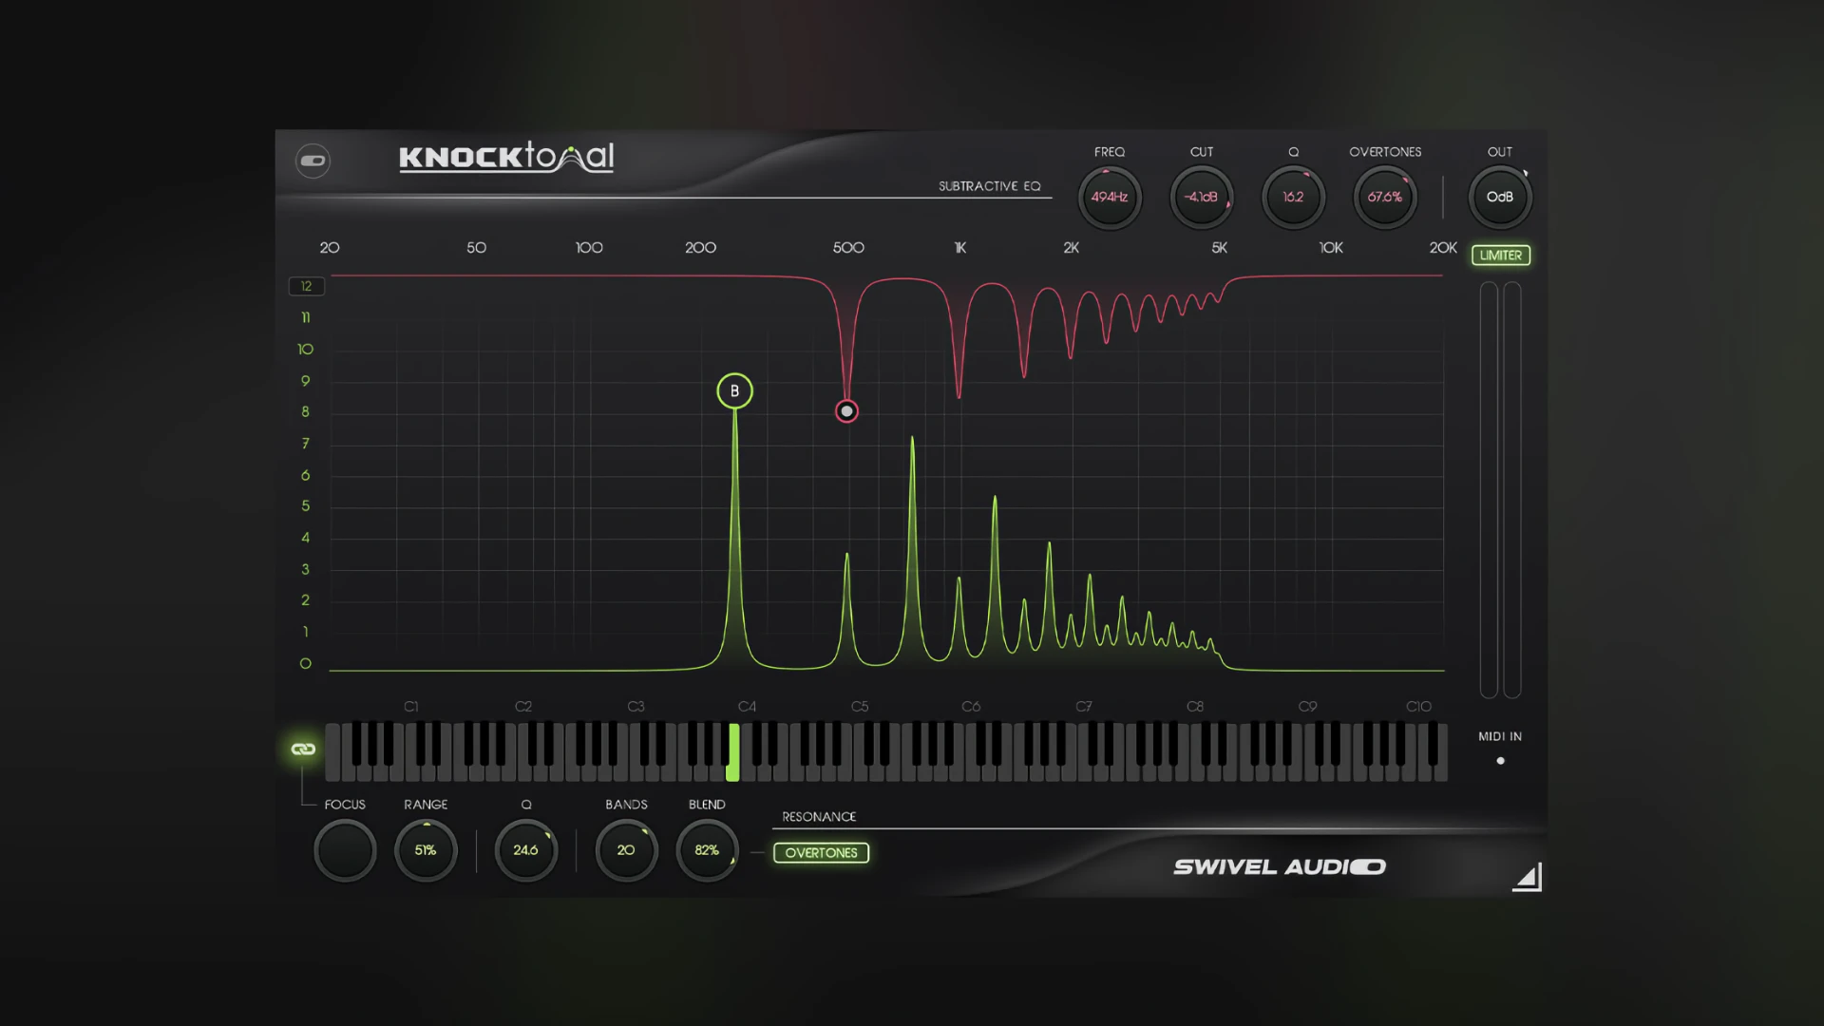
Task: Click the C4 octave label
Action: click(748, 707)
